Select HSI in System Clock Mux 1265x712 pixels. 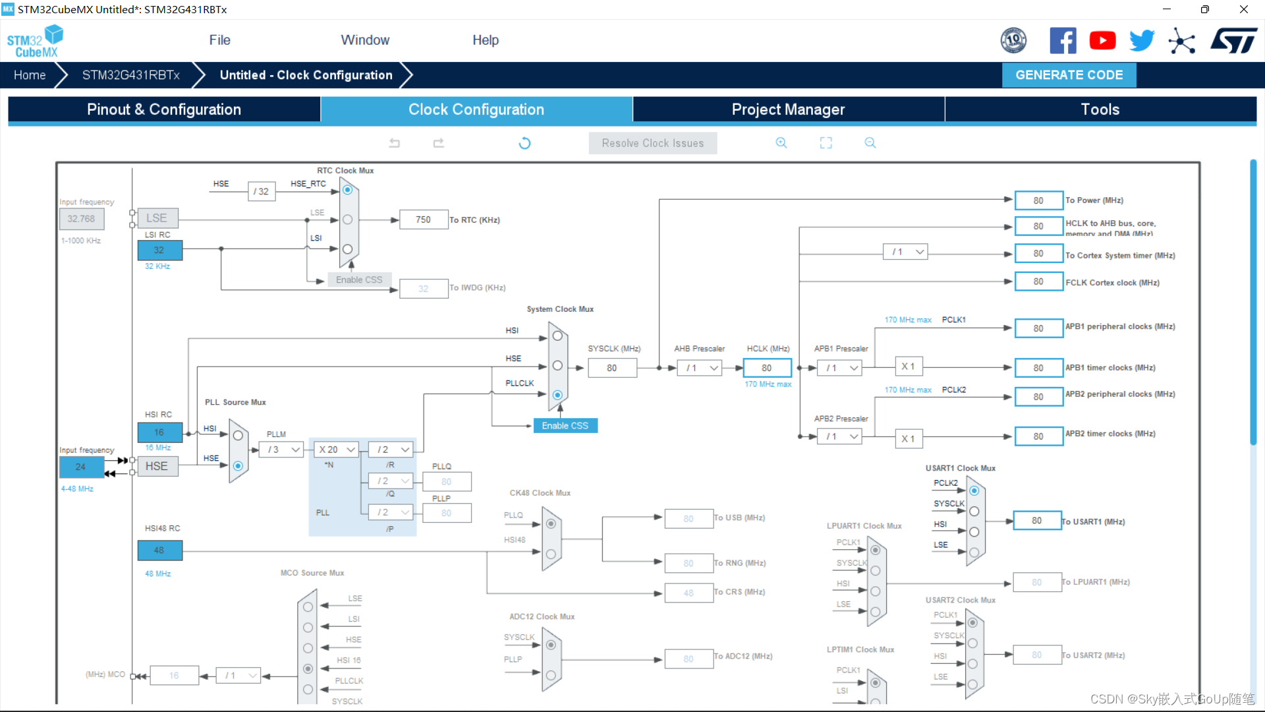coord(557,336)
